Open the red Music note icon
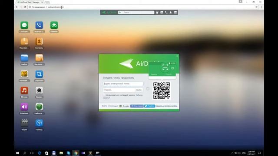 pyautogui.click(x=24, y=91)
